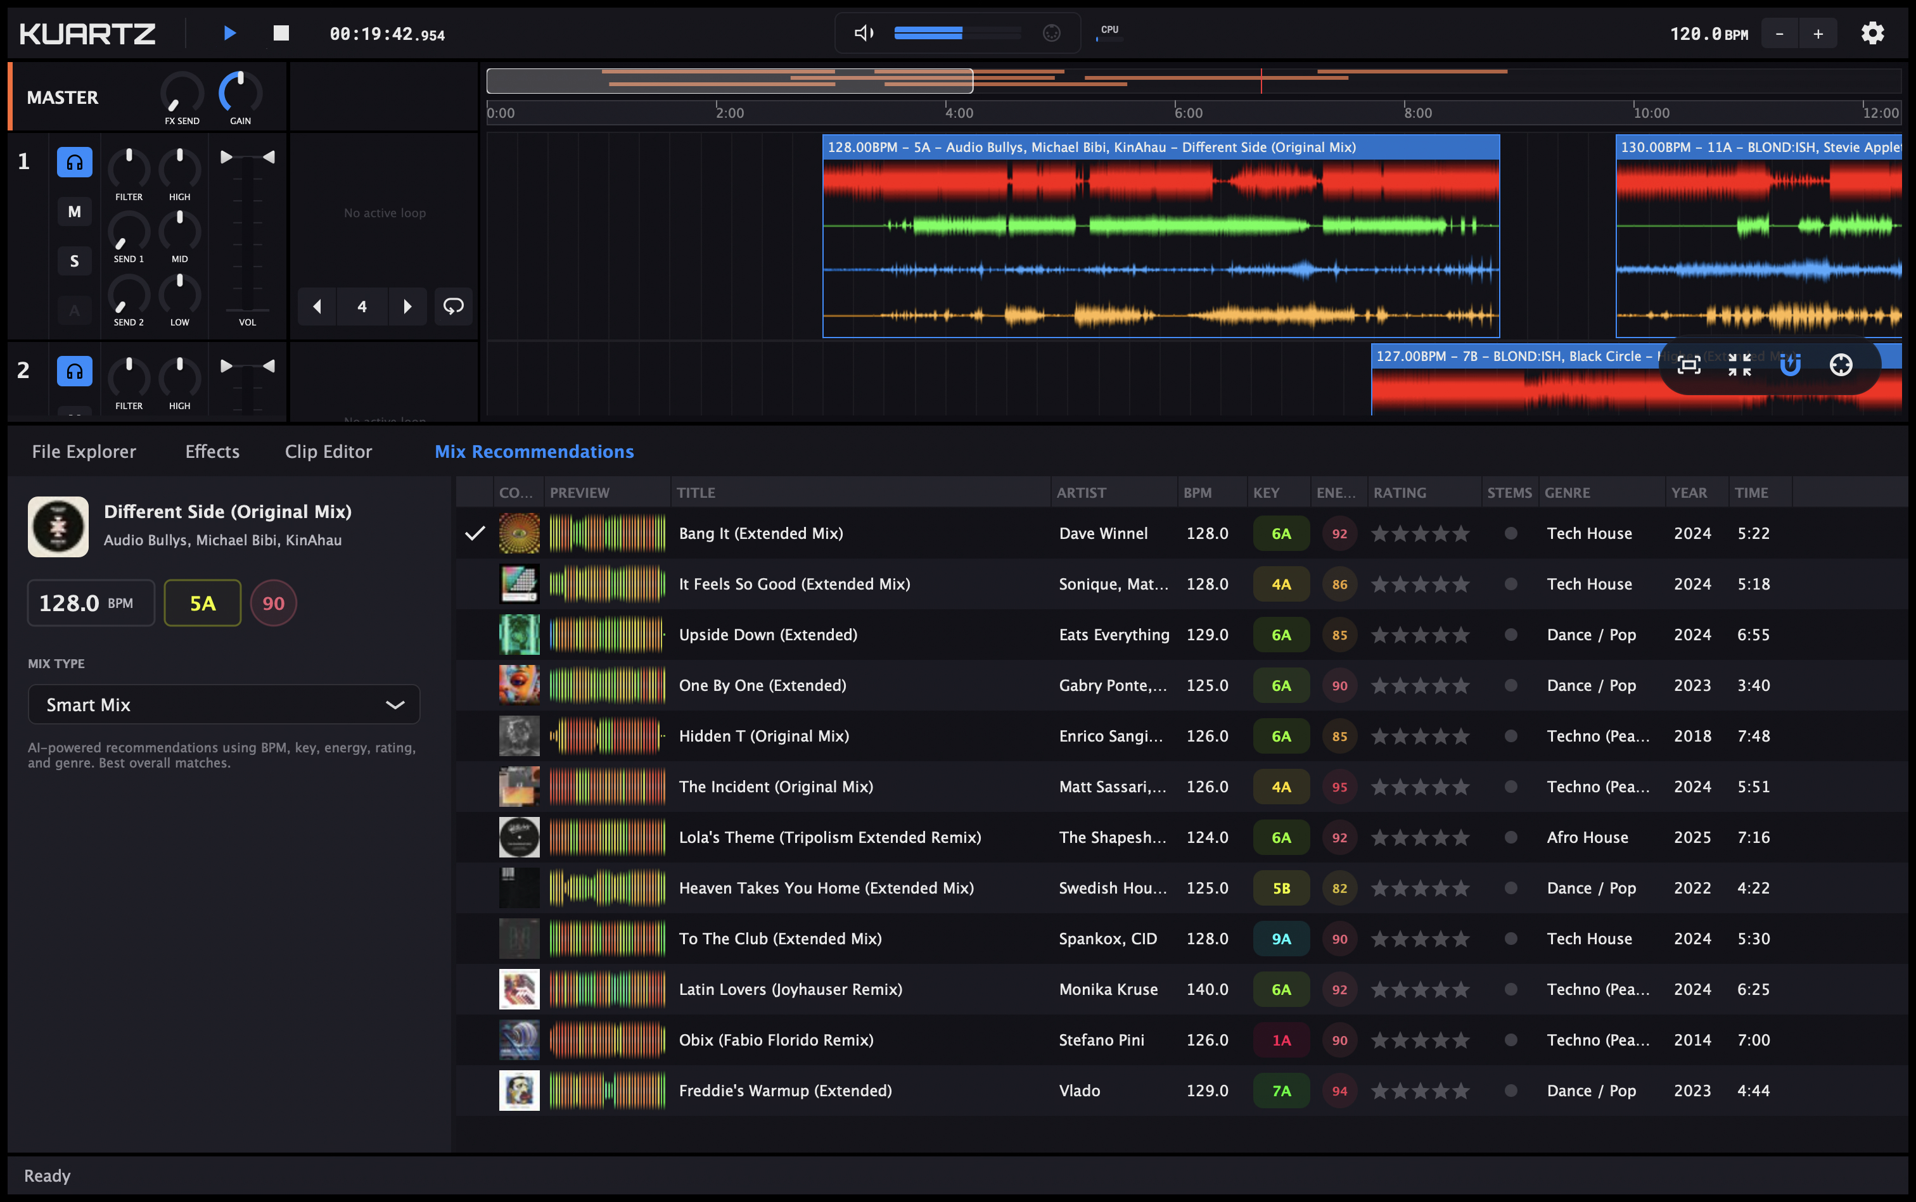Mute deck 1 with the M button
Viewport: 1916px width, 1202px height.
[x=74, y=212]
